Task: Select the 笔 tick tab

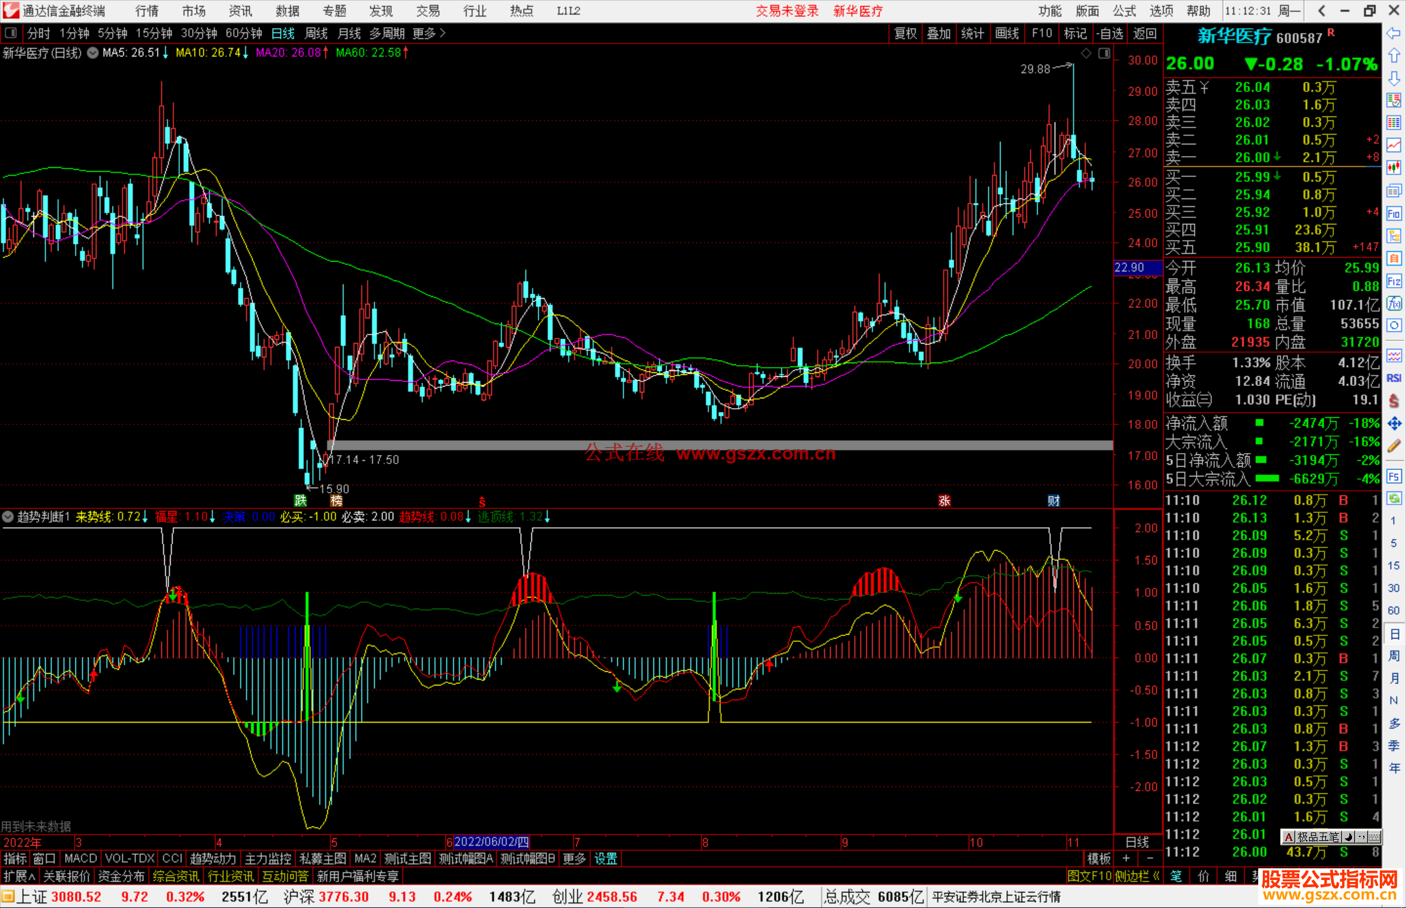Action: tap(1176, 876)
